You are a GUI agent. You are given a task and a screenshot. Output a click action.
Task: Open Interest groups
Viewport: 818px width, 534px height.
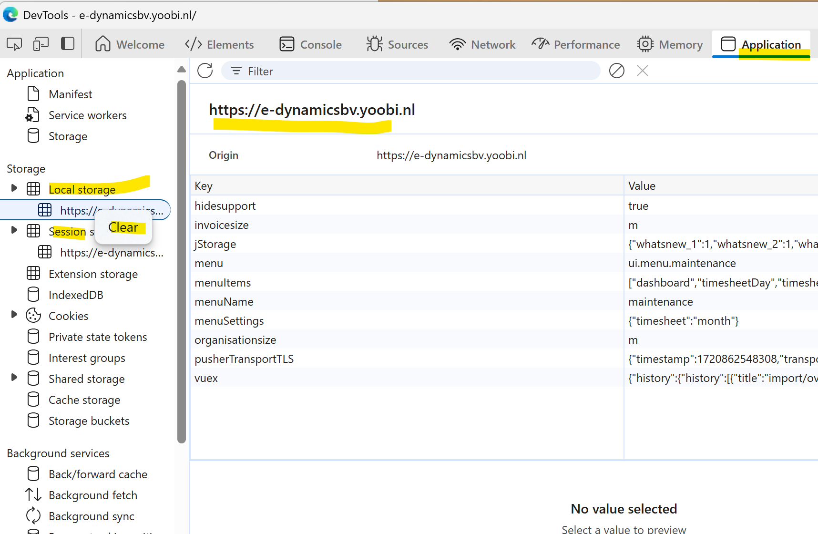(87, 358)
